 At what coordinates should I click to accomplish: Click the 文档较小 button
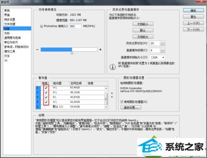(x=143, y=24)
